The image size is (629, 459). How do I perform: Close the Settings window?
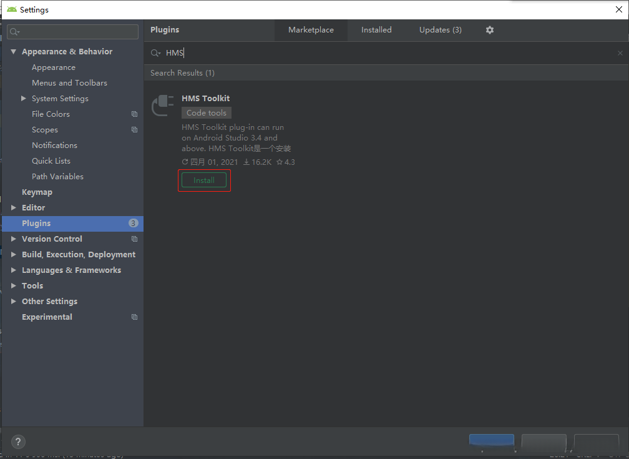(619, 9)
